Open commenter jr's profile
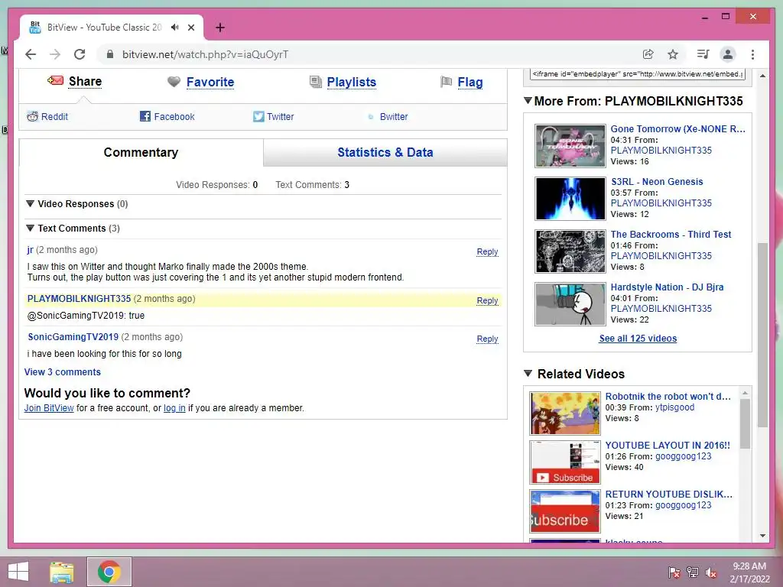 point(30,250)
